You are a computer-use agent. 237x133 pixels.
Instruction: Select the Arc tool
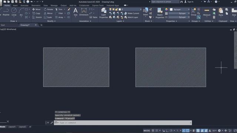coord(21,12)
